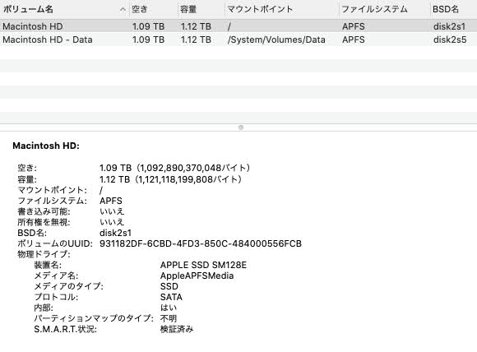This screenshot has width=477, height=352.
Task: Click the 装置名 value APPLE SSD SM128E
Action: point(203,265)
